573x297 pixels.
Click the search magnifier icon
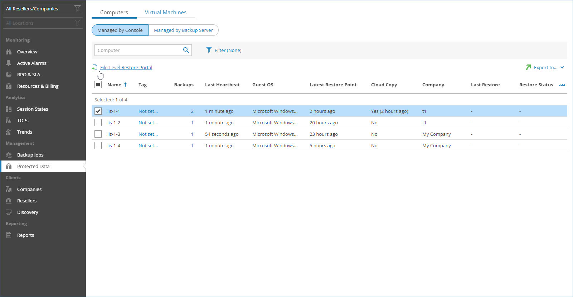tap(186, 50)
